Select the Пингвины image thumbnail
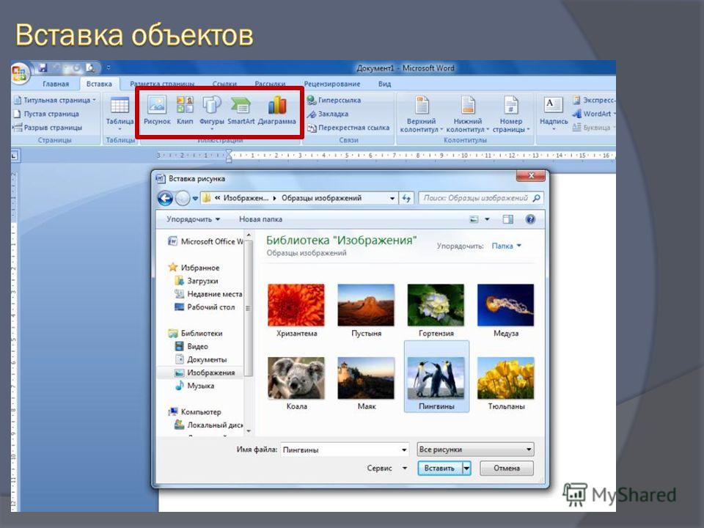 click(436, 377)
